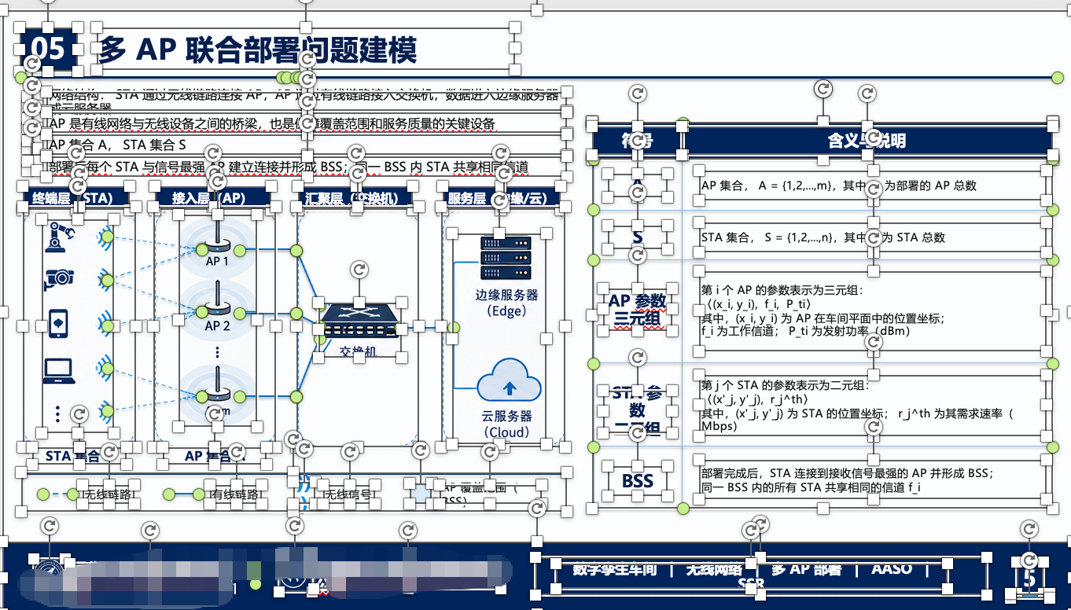This screenshot has width=1071, height=610.
Task: Click the vertical dots below the laptop
Action: coord(58,413)
